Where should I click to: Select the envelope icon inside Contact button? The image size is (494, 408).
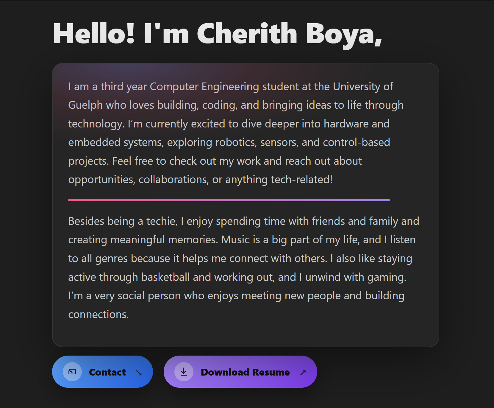coord(72,372)
